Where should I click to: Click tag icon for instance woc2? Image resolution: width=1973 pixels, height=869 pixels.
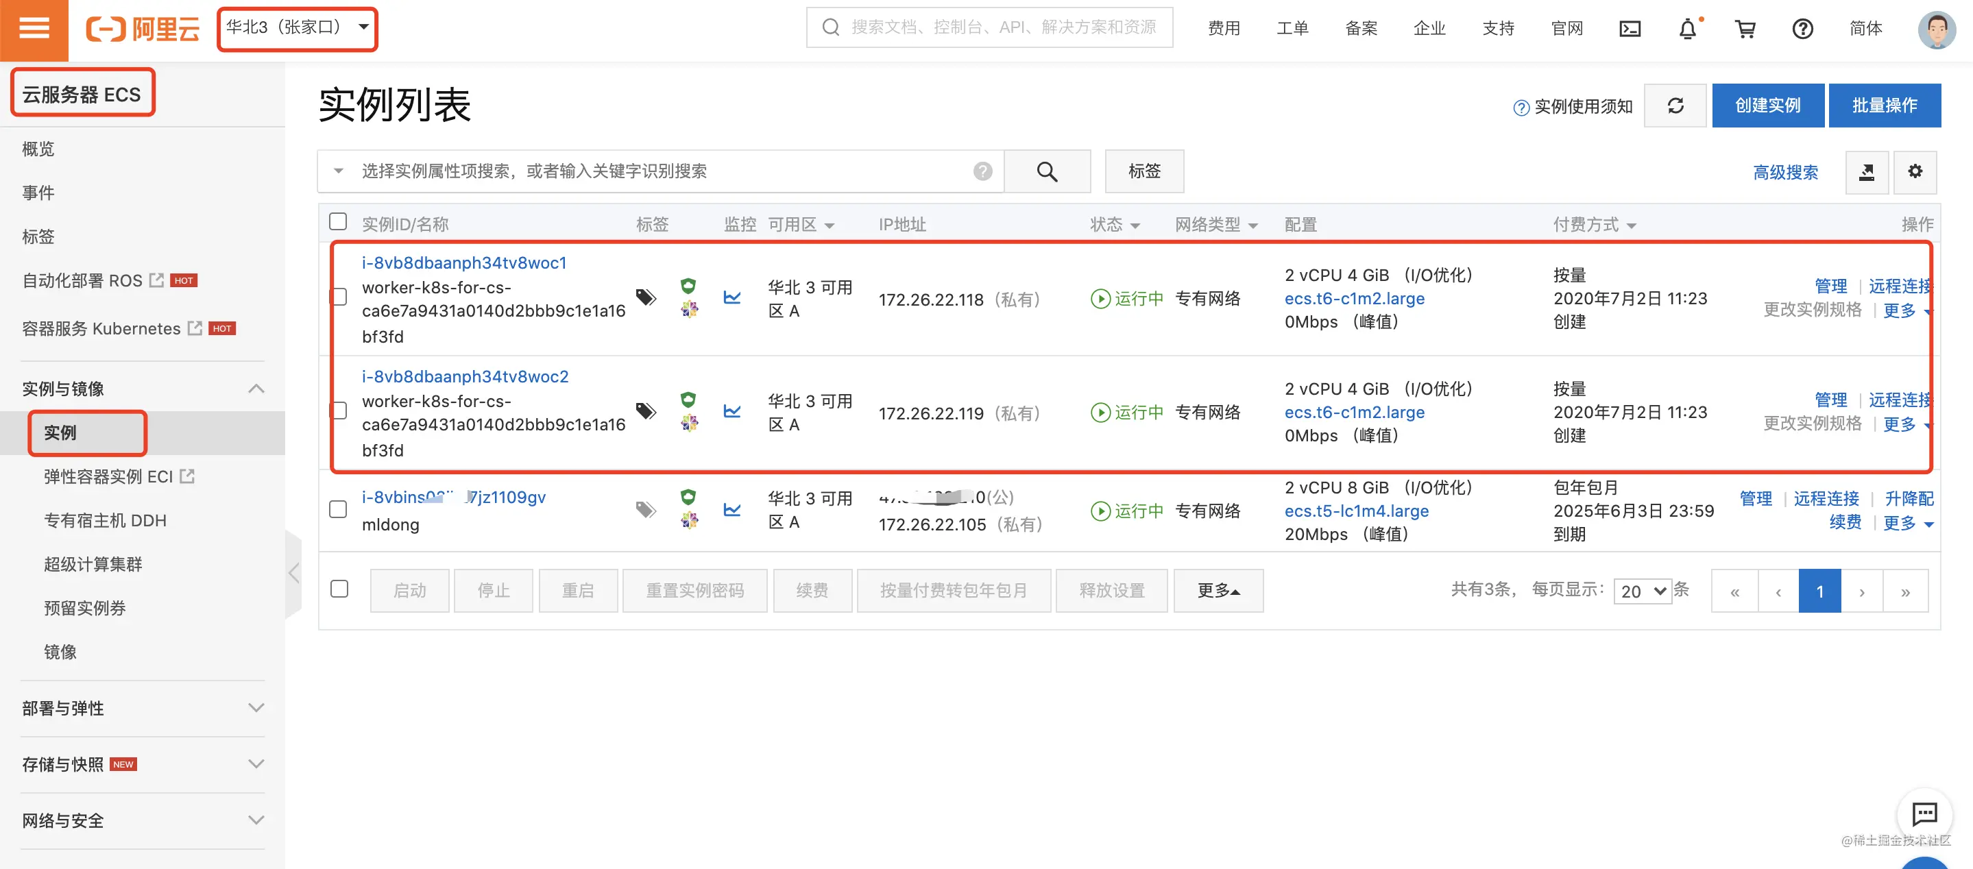click(646, 411)
